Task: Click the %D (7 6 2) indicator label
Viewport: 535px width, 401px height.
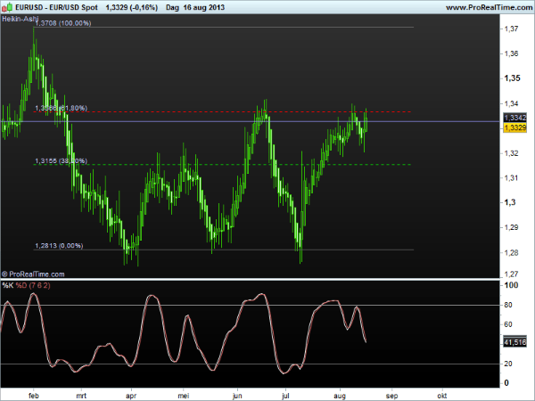Action: pyautogui.click(x=33, y=285)
